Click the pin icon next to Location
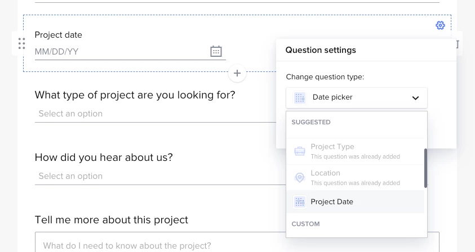 [x=300, y=177]
